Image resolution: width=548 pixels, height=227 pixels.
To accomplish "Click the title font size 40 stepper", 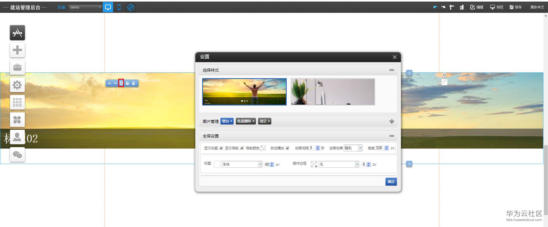I will 272,165.
